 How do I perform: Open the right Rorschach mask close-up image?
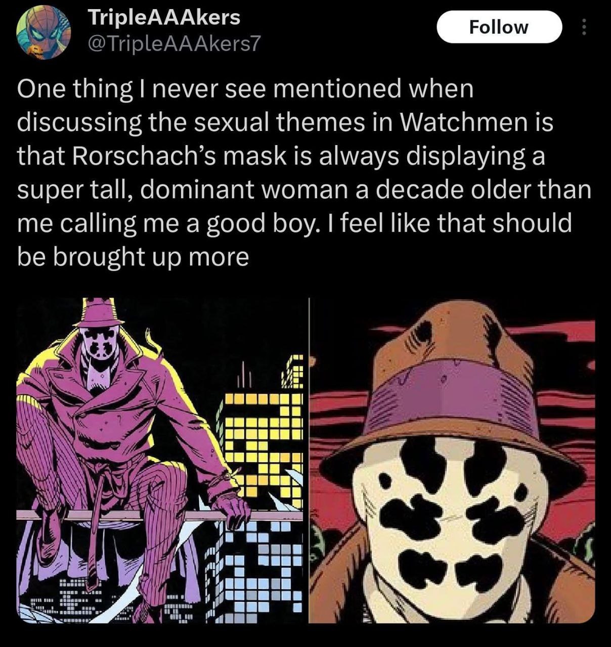point(452,460)
